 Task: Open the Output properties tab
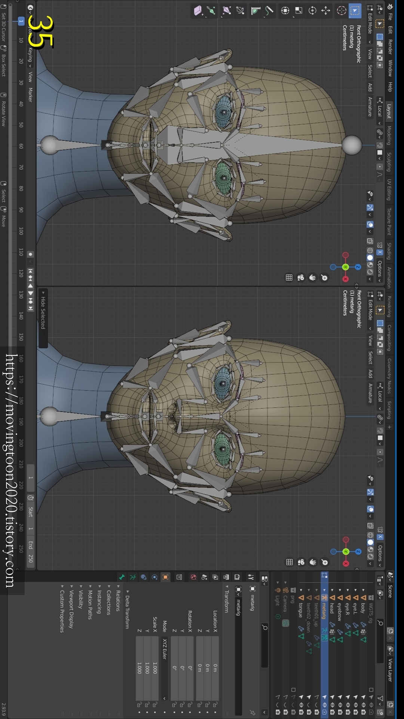coord(226,577)
